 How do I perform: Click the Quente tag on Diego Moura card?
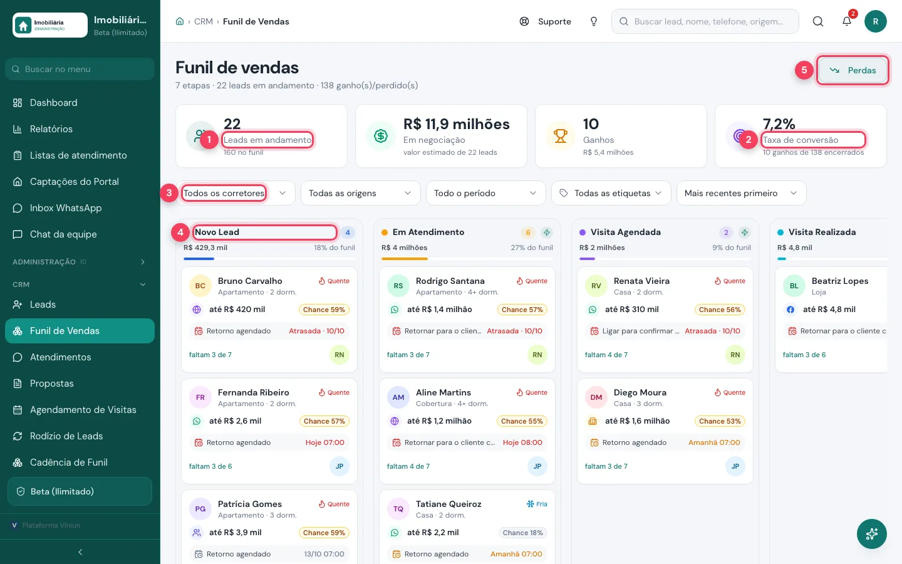coord(730,392)
